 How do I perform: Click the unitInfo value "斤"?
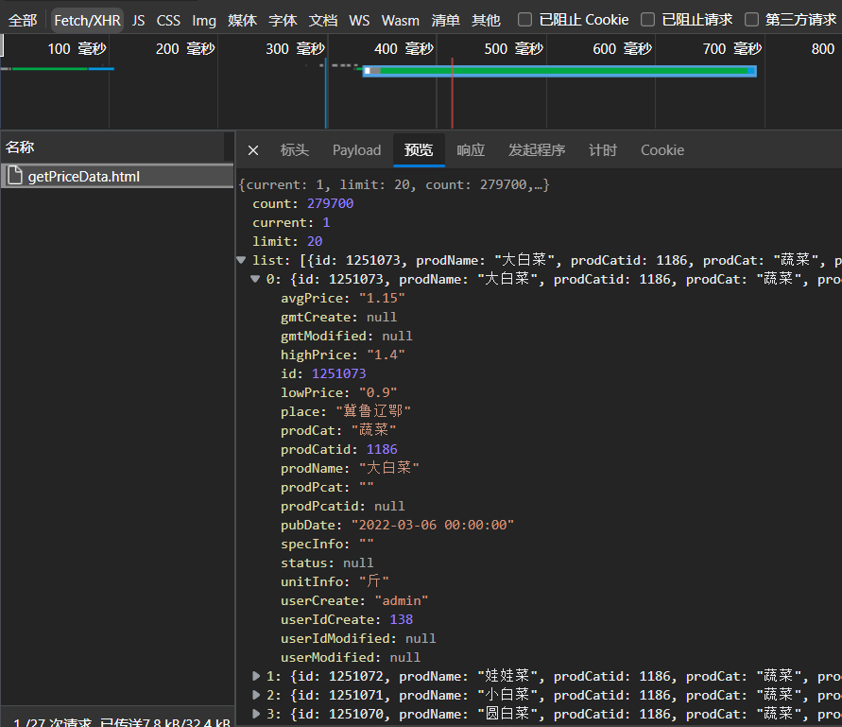coord(373,581)
